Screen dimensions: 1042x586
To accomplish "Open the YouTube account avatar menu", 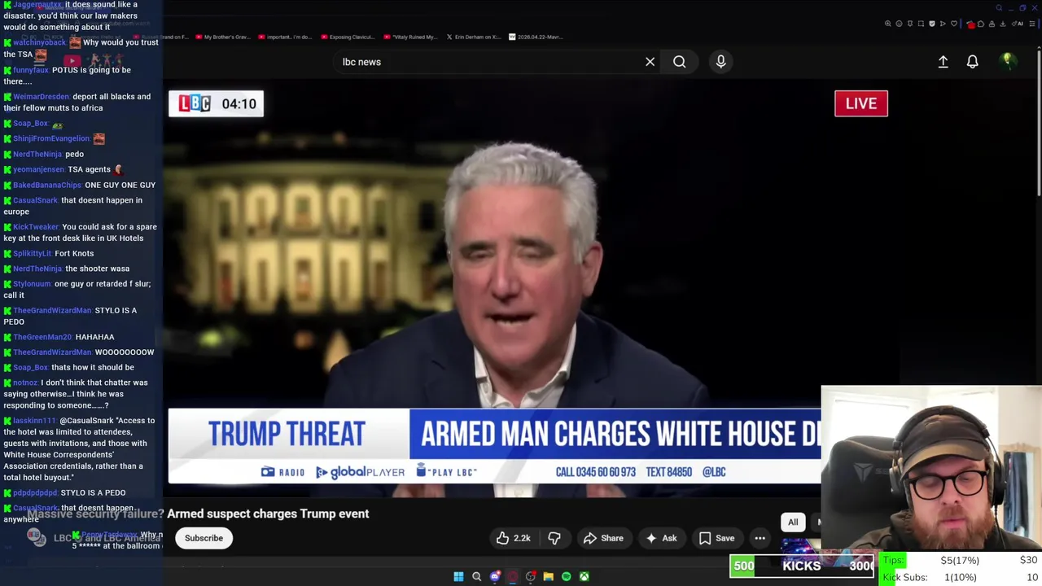I will click(x=1007, y=61).
